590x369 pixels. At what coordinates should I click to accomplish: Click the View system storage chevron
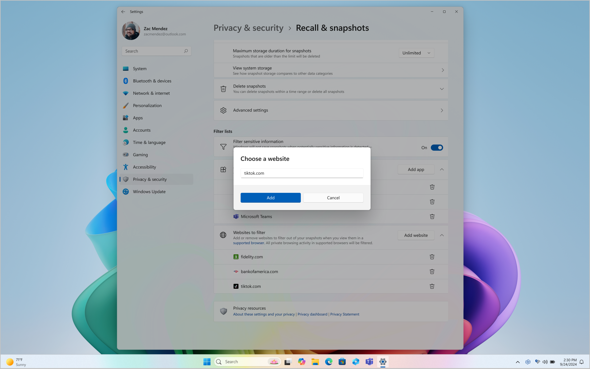442,70
